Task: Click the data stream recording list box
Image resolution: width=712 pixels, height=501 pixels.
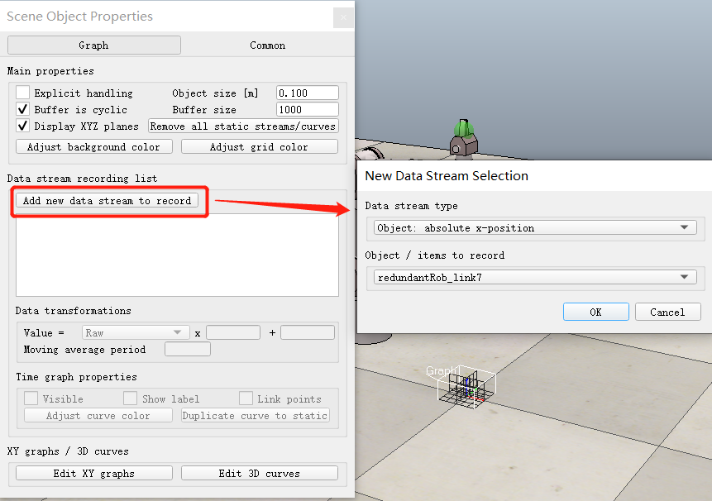Action: (177, 255)
